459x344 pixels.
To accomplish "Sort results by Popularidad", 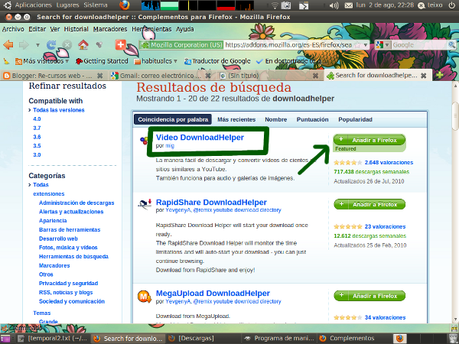I will click(355, 119).
